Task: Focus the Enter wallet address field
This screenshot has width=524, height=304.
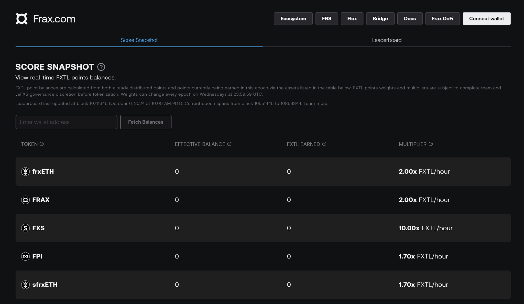Action: [x=67, y=122]
